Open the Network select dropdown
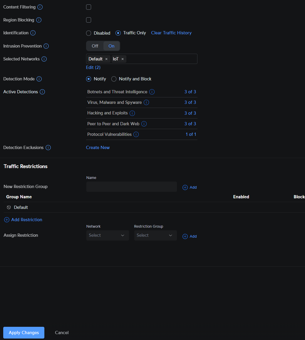This screenshot has width=305, height=340. 108,235
